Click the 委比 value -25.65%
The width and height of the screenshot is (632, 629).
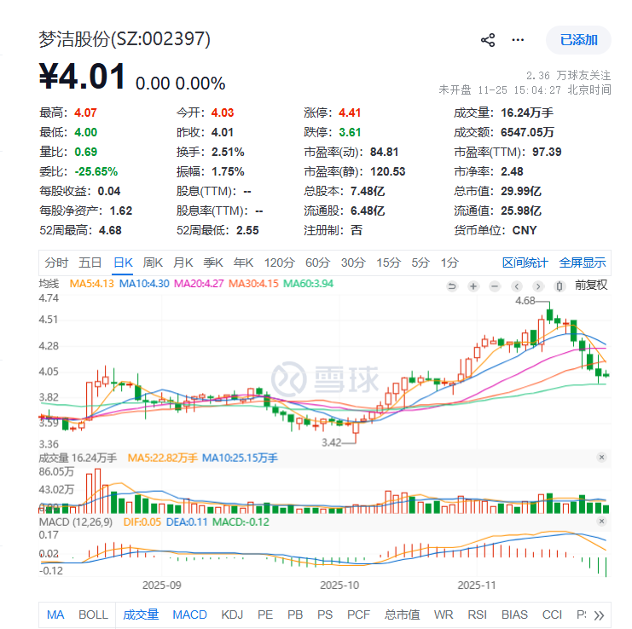tap(96, 171)
